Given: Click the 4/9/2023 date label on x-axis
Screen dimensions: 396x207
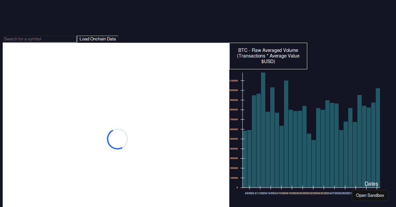Looking at the screenshot, I should point(249,194).
